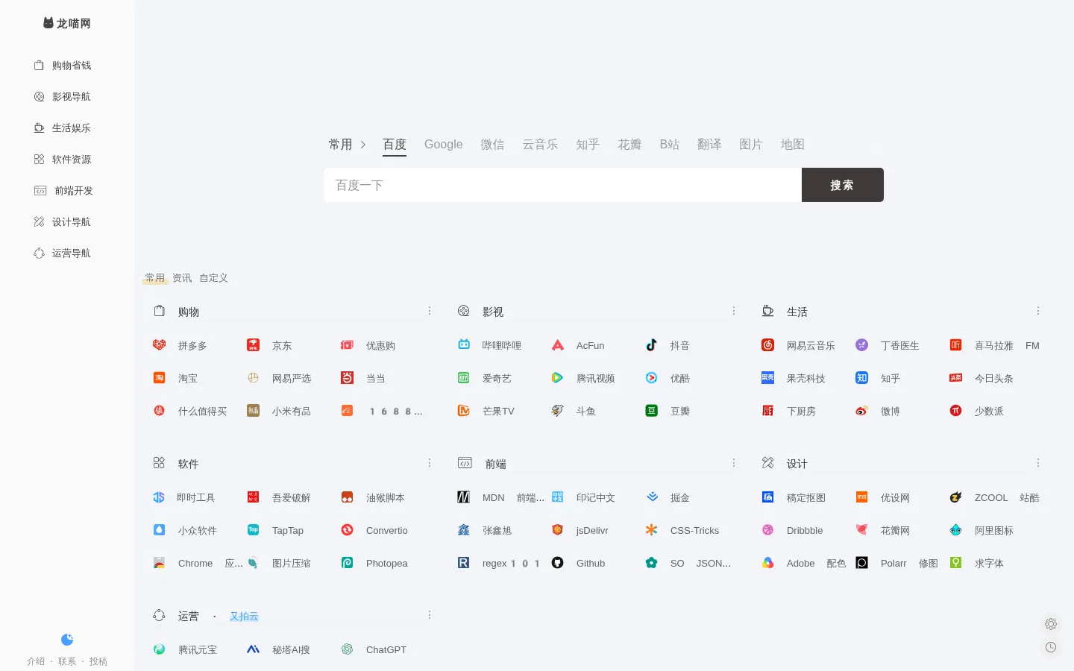This screenshot has width=1074, height=671.
Task: Open the 运营 section more-options menu
Action: click(x=430, y=615)
